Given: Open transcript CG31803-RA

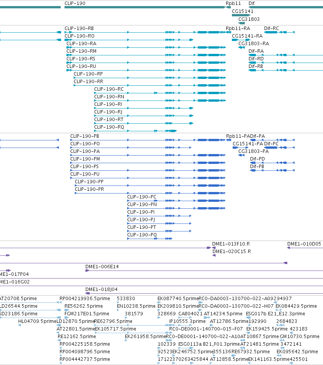Looking at the screenshot, I should [254, 44].
